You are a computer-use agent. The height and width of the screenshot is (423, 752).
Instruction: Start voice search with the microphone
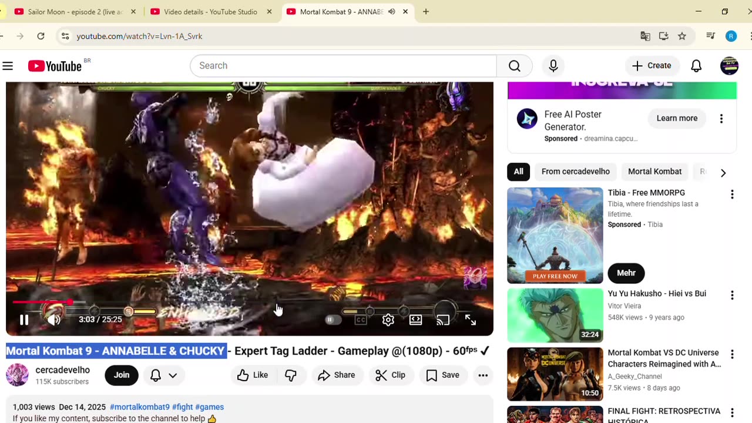[x=553, y=66]
